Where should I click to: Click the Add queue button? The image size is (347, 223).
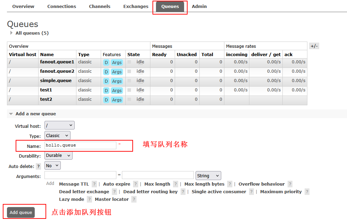pos(21,213)
